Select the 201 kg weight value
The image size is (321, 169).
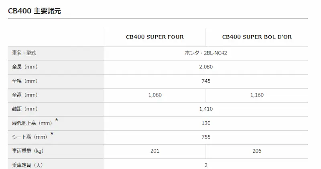coord(155,151)
